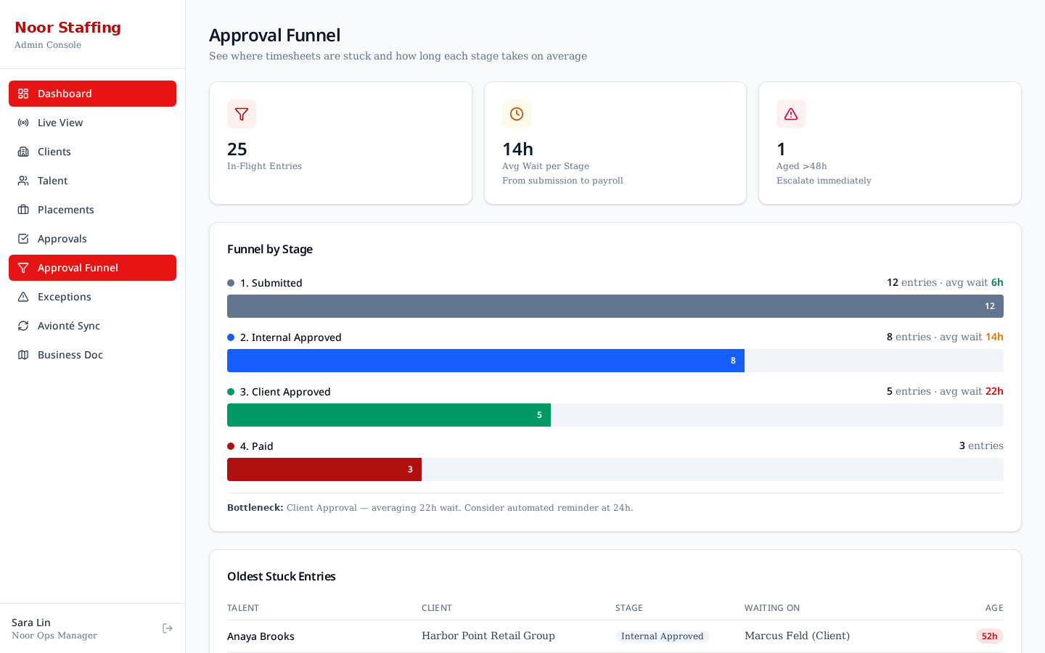Click the green Client Approved funnel bar
The height and width of the screenshot is (653, 1045).
click(x=389, y=415)
